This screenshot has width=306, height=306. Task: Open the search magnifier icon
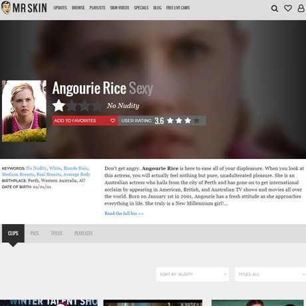click(275, 9)
